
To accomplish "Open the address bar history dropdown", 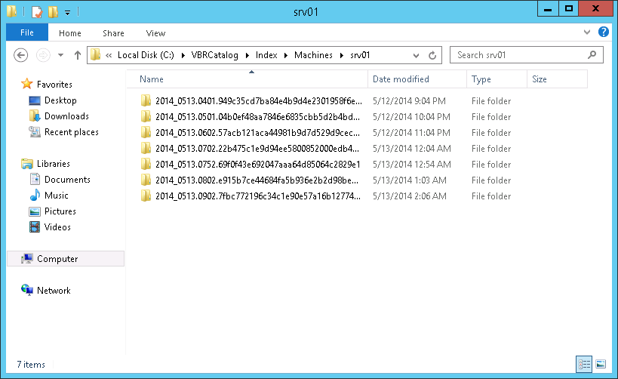I will click(x=416, y=56).
